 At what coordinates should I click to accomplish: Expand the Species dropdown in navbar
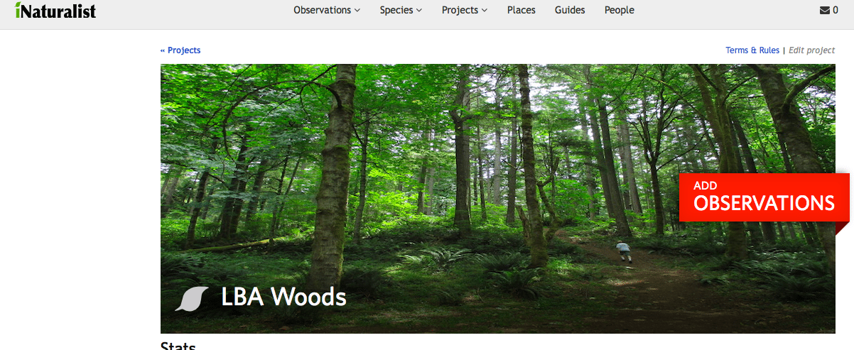[401, 10]
